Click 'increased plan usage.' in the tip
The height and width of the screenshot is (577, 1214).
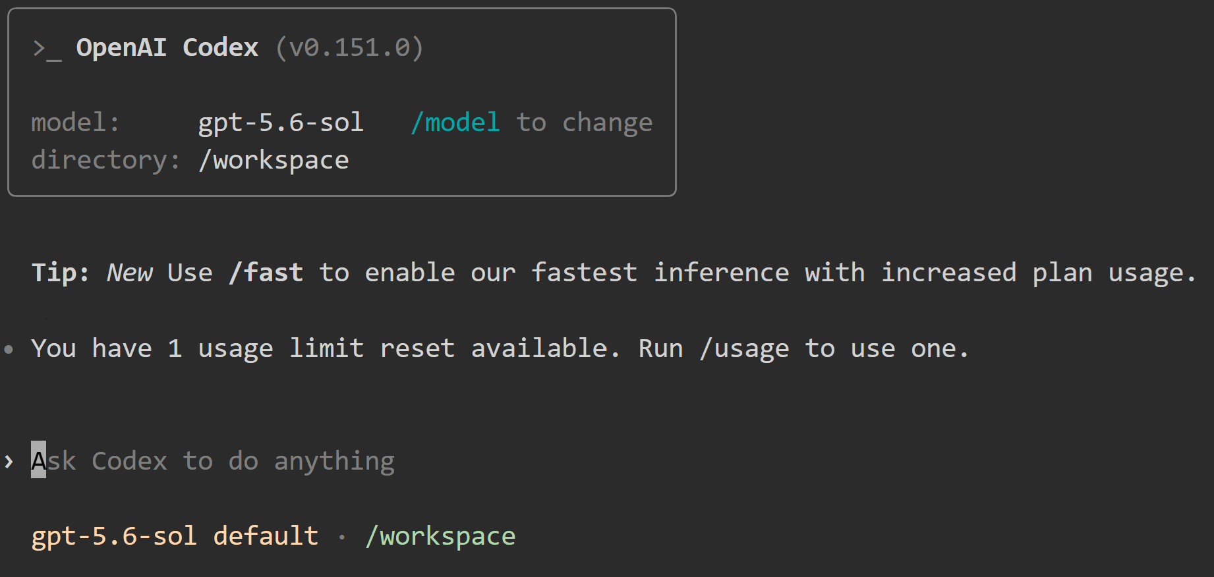point(1039,273)
